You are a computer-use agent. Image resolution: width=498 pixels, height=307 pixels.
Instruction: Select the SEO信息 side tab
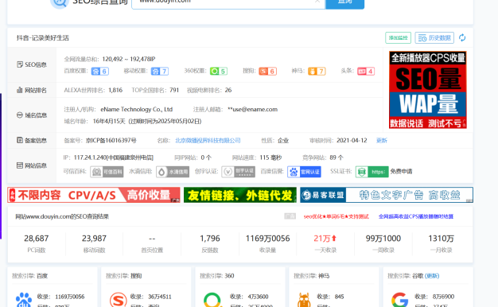click(32, 64)
